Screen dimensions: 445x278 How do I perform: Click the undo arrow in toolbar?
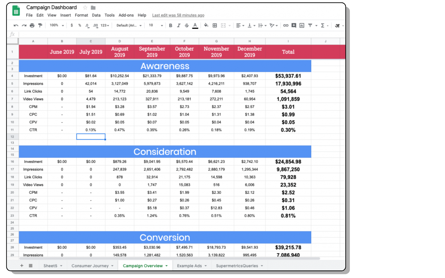pos(16,26)
